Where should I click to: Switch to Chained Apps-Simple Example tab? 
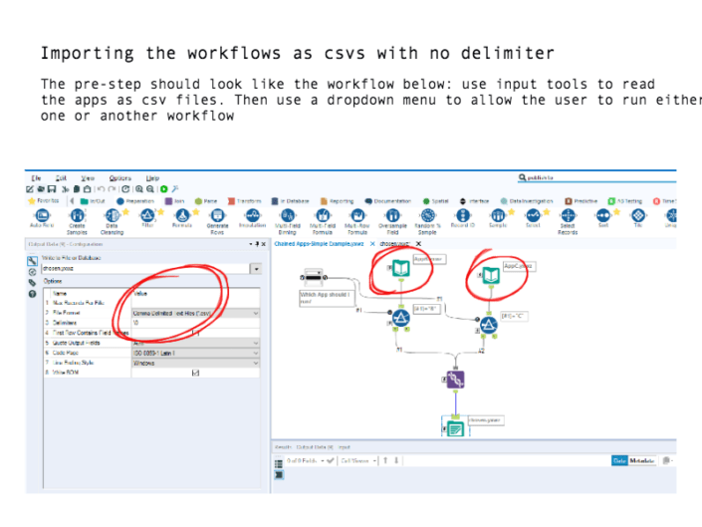point(319,243)
